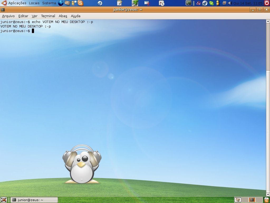The width and height of the screenshot is (270, 203).
Task: Launch the notepad text editor icon
Action: pyautogui.click(x=119, y=3)
